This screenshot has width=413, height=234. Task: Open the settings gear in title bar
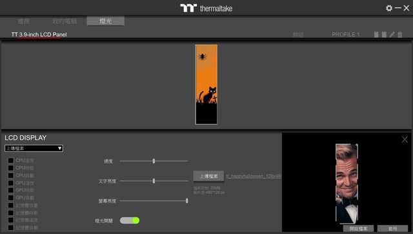(388, 8)
